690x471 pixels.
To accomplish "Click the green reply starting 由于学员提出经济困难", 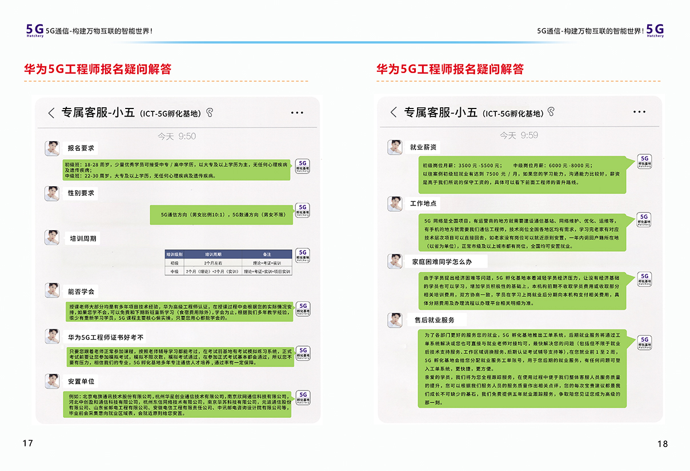I will [x=525, y=291].
